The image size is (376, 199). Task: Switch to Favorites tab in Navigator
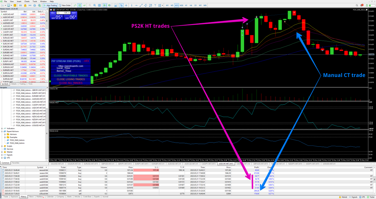[x=16, y=163]
